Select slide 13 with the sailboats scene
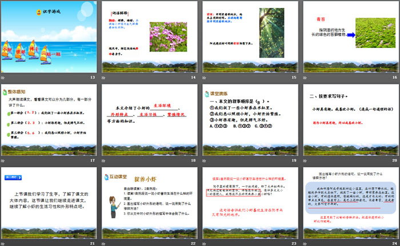Screen dimensions: 400x246 [49, 37]
